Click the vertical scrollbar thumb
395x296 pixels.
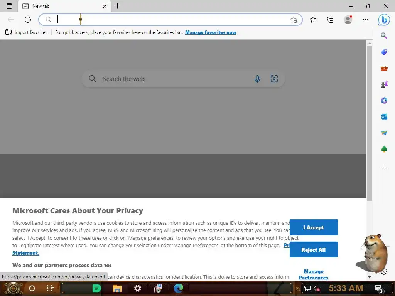tap(370, 123)
